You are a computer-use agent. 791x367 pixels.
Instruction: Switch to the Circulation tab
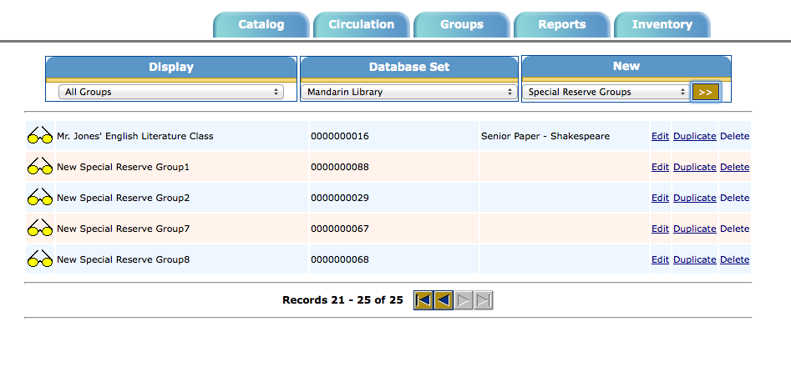[361, 25]
